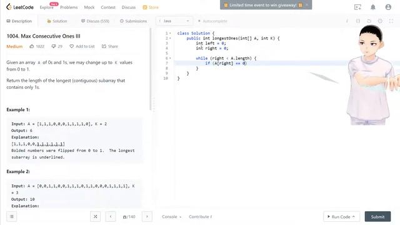This screenshot has height=225, width=400.
Task: Open the notifications bell
Action: 373,7
